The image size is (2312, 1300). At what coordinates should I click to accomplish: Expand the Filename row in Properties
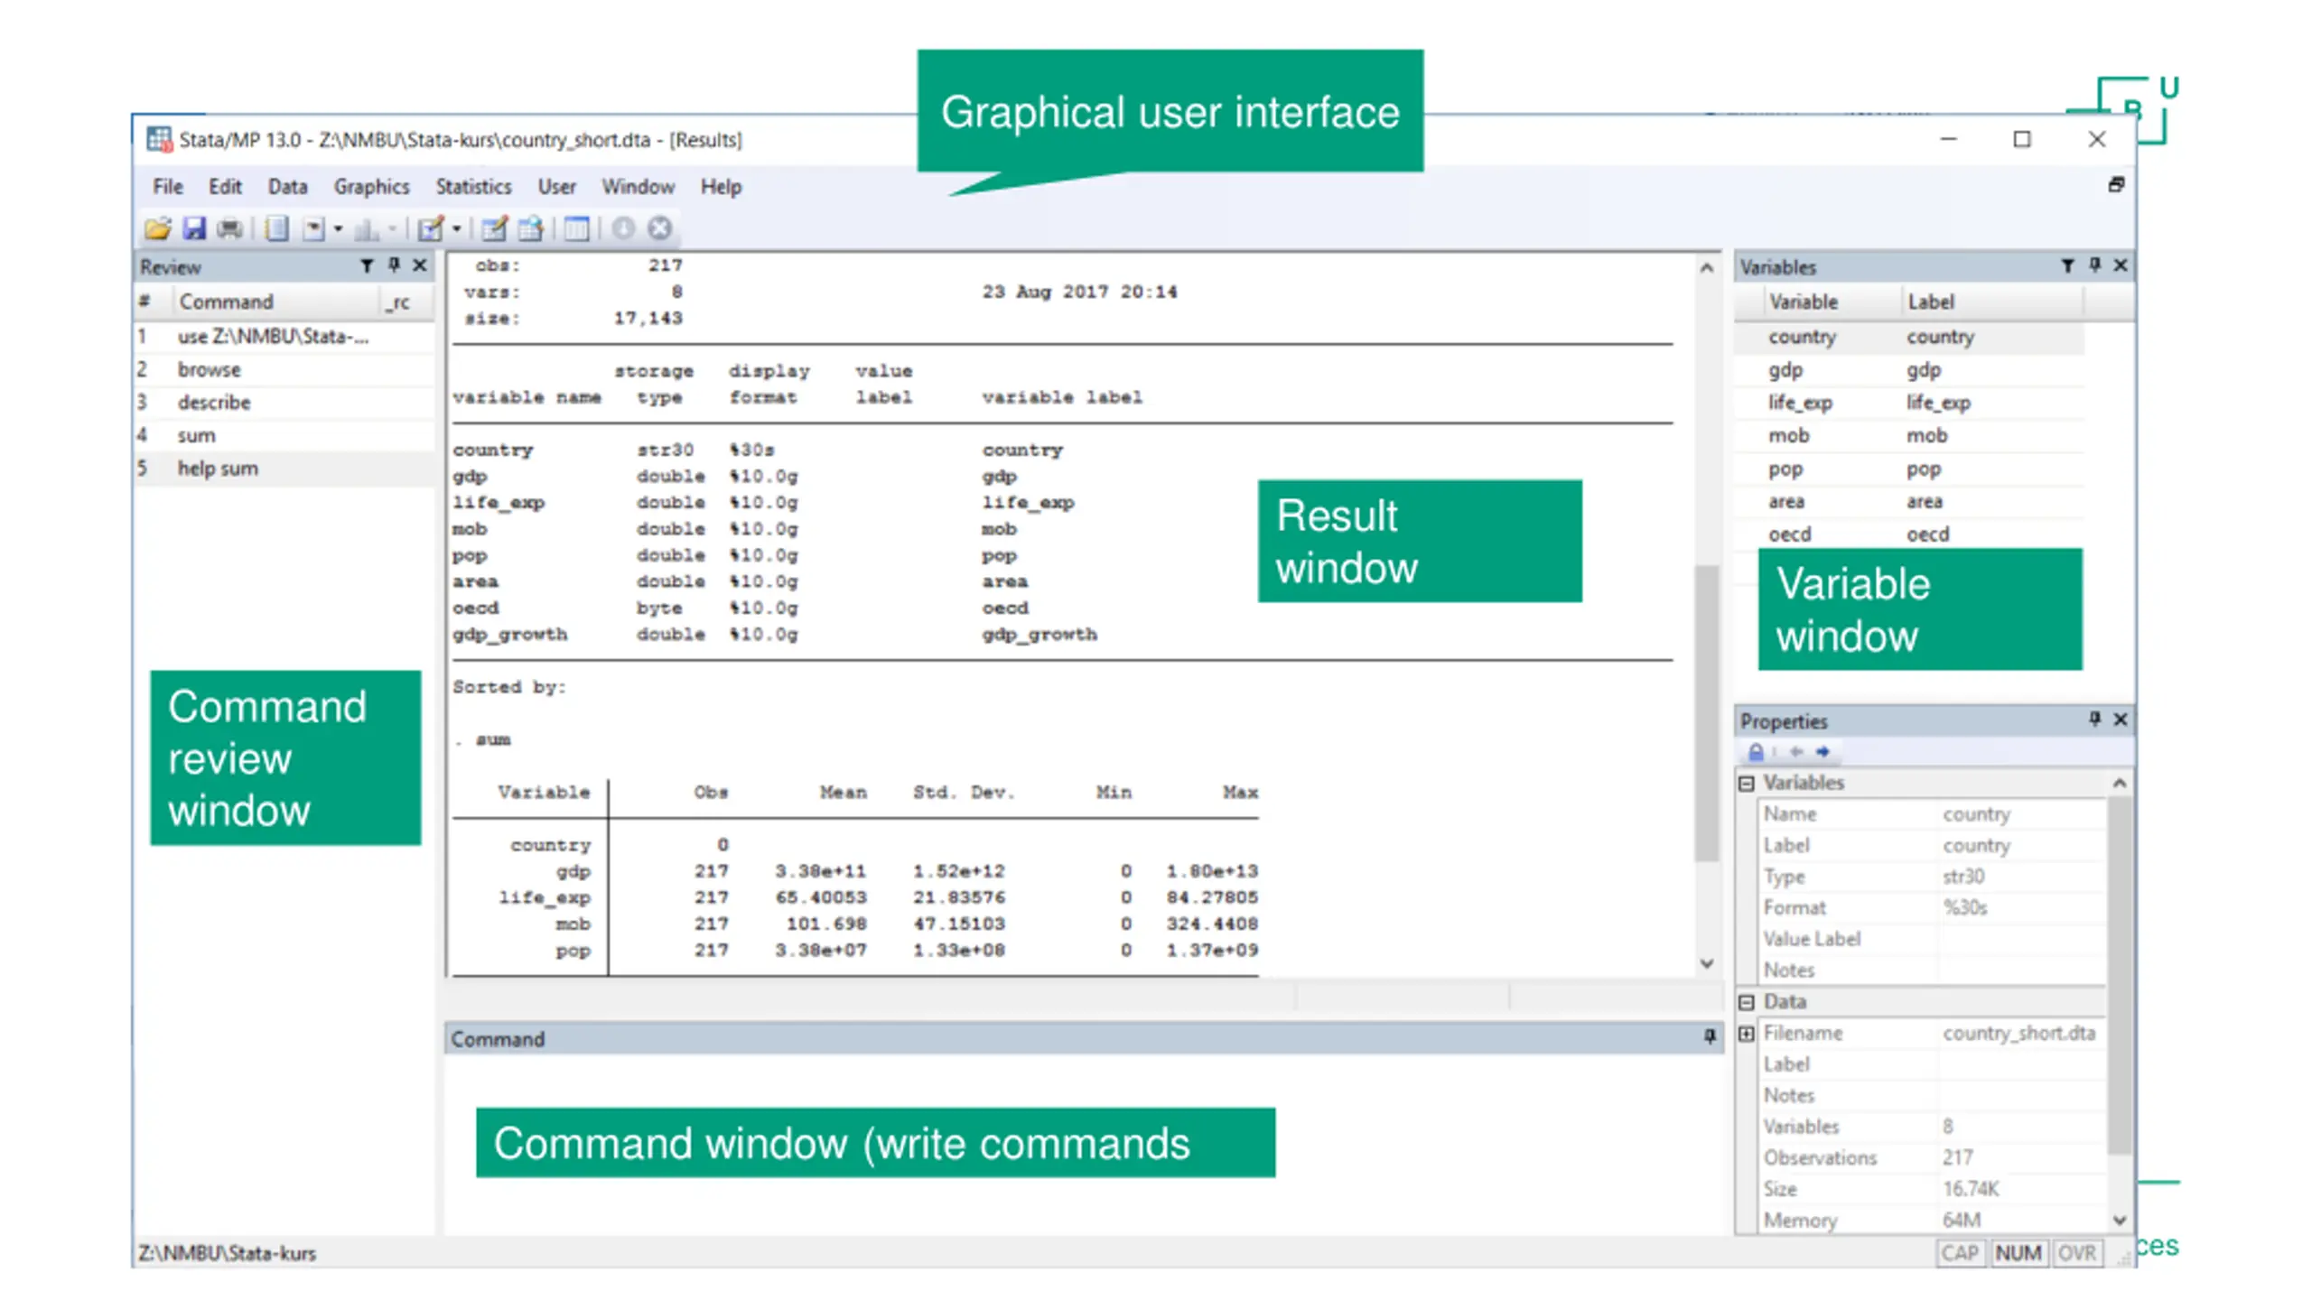[x=1747, y=1034]
